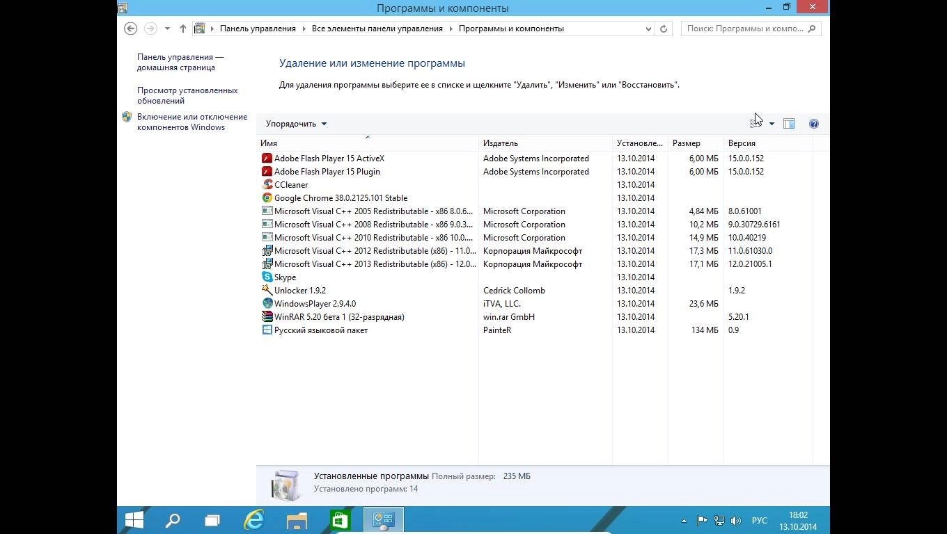Click Все элементы панели управления breadcrumb
Viewport: 947px width, 534px height.
coord(377,29)
